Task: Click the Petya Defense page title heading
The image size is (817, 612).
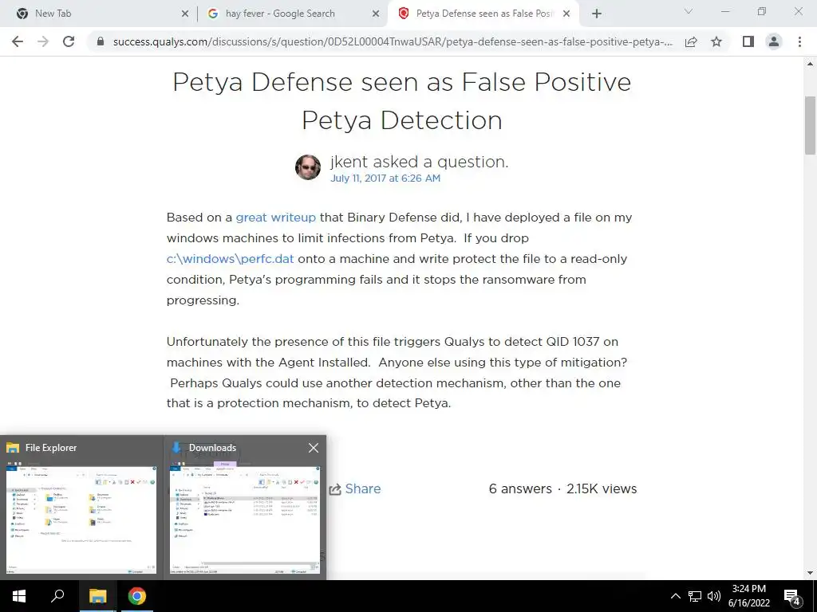Action: point(402,101)
